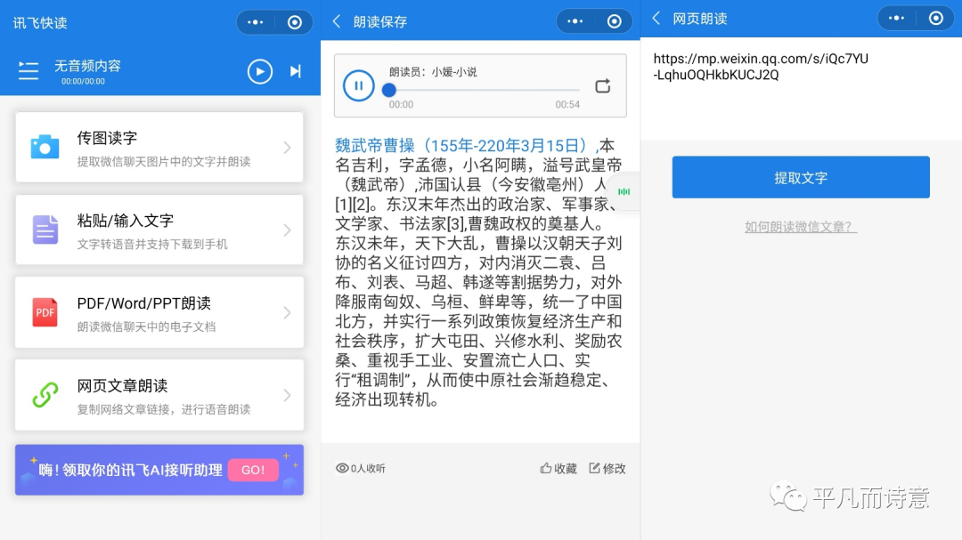
Task: Click the playback progress slider handle
Action: (389, 90)
